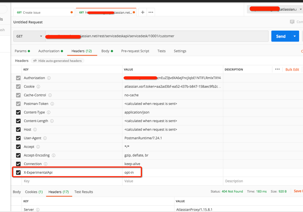The height and width of the screenshot is (212, 303).
Task: Click the opt-in header value cell
Action: click(x=173, y=172)
